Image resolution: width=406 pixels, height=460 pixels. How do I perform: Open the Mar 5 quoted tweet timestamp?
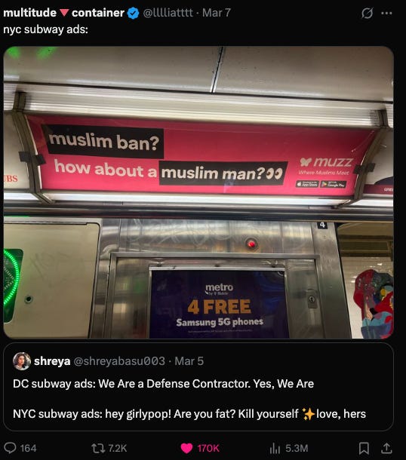point(189,361)
